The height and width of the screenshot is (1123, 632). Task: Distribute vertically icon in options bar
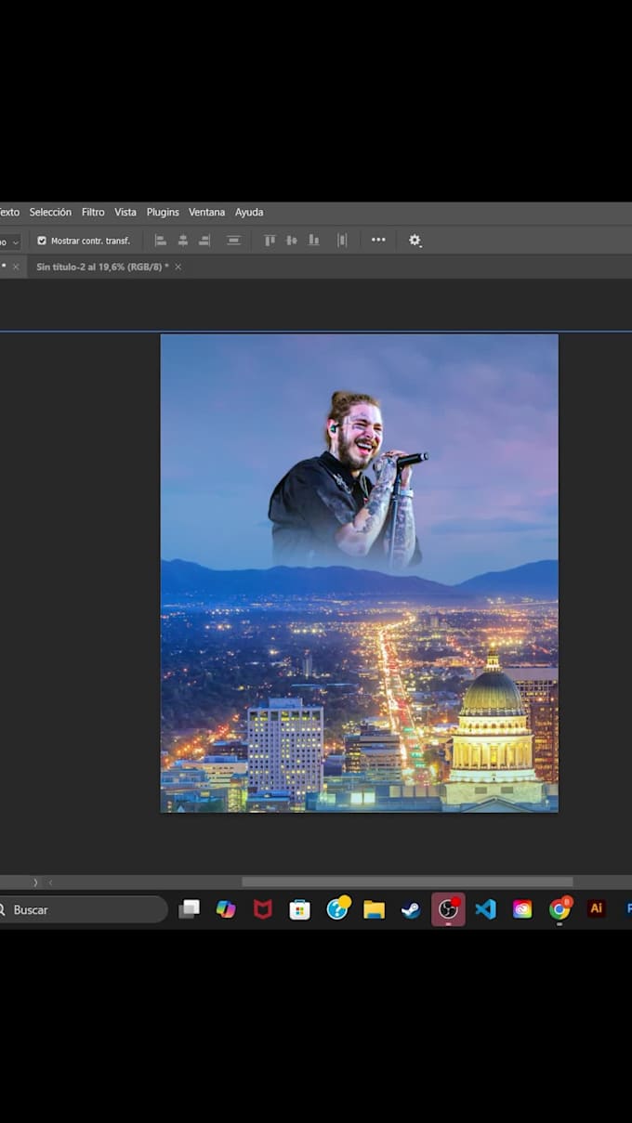(342, 241)
